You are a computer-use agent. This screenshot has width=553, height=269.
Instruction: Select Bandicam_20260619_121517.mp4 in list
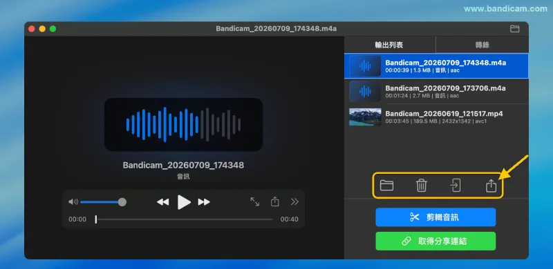(436, 117)
